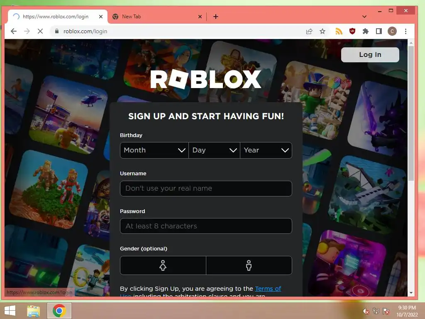425x319 pixels.
Task: Open File Explorer from the taskbar
Action: pyautogui.click(x=34, y=311)
